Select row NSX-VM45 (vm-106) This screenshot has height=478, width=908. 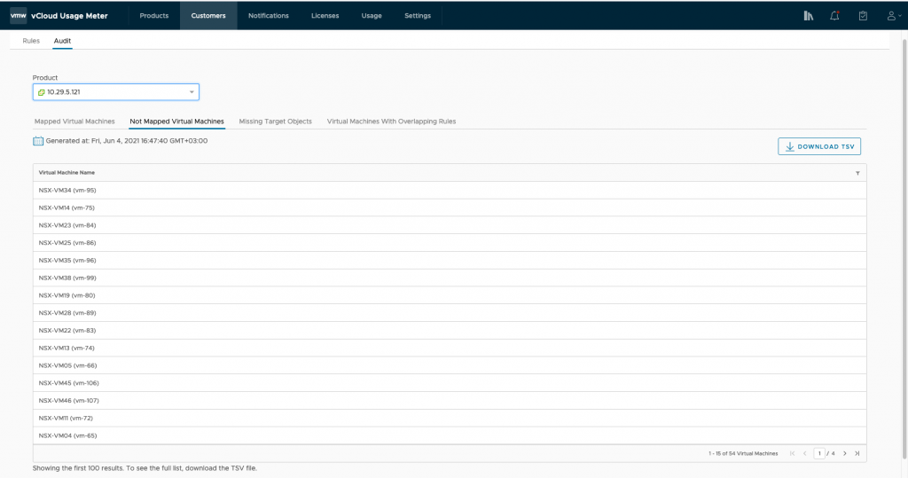(x=450, y=383)
